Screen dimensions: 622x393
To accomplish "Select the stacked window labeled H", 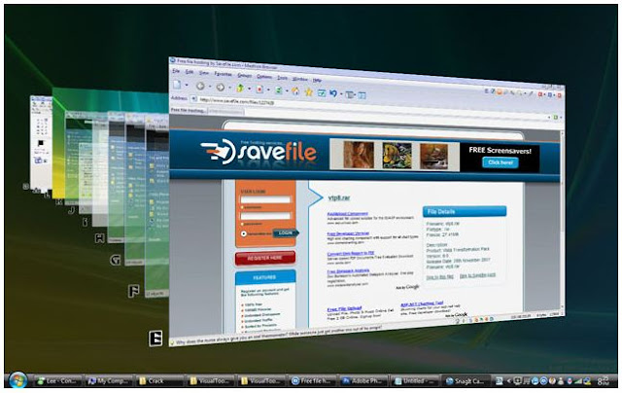I will (x=117, y=177).
